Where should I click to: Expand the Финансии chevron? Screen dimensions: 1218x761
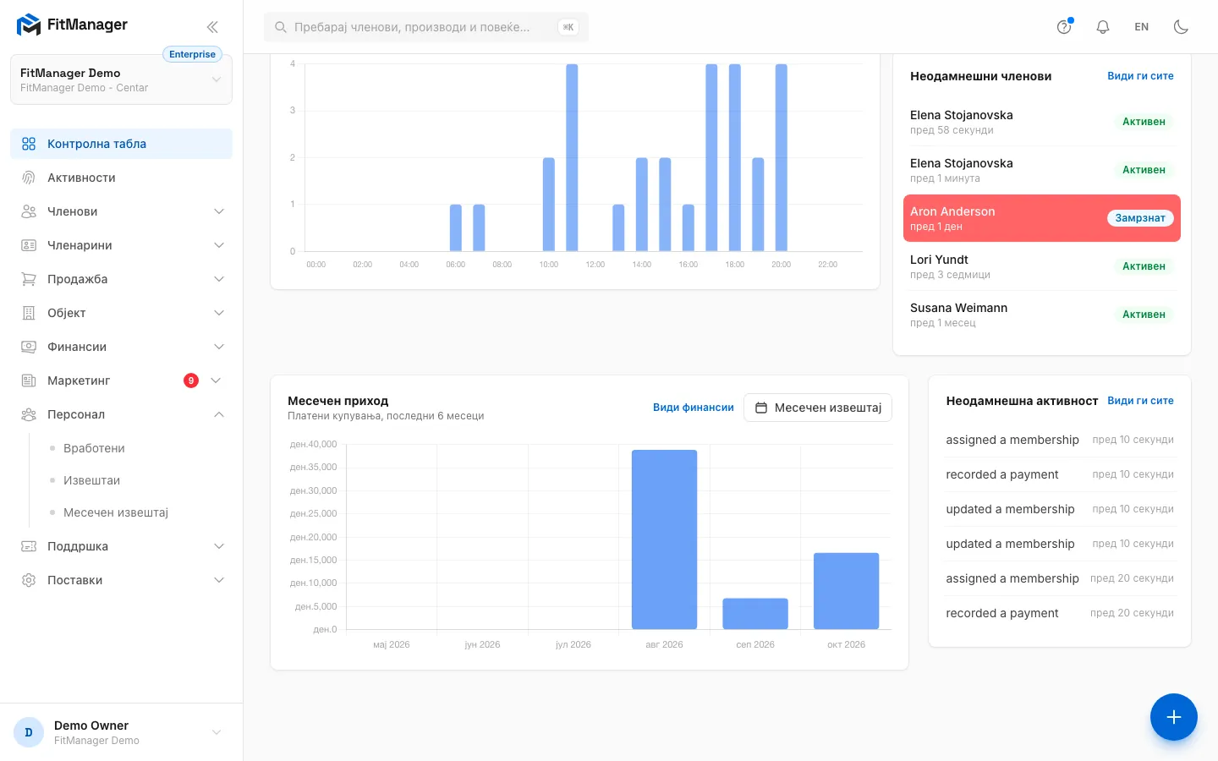click(x=219, y=347)
